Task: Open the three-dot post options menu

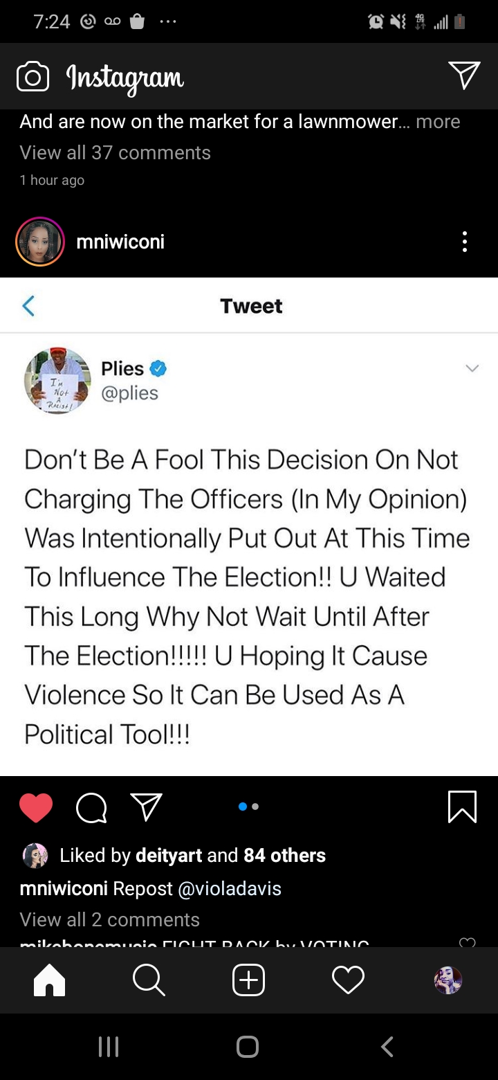Action: coord(464,242)
